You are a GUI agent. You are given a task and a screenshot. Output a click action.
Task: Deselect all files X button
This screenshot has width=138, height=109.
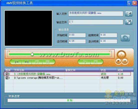pos(48,62)
